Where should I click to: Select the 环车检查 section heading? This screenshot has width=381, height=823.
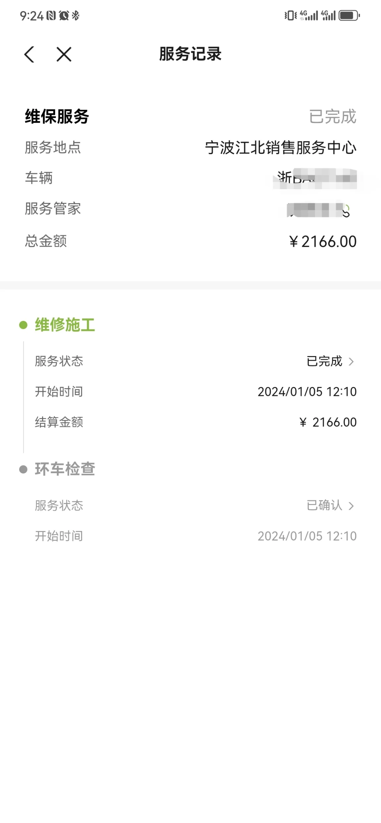(x=65, y=469)
